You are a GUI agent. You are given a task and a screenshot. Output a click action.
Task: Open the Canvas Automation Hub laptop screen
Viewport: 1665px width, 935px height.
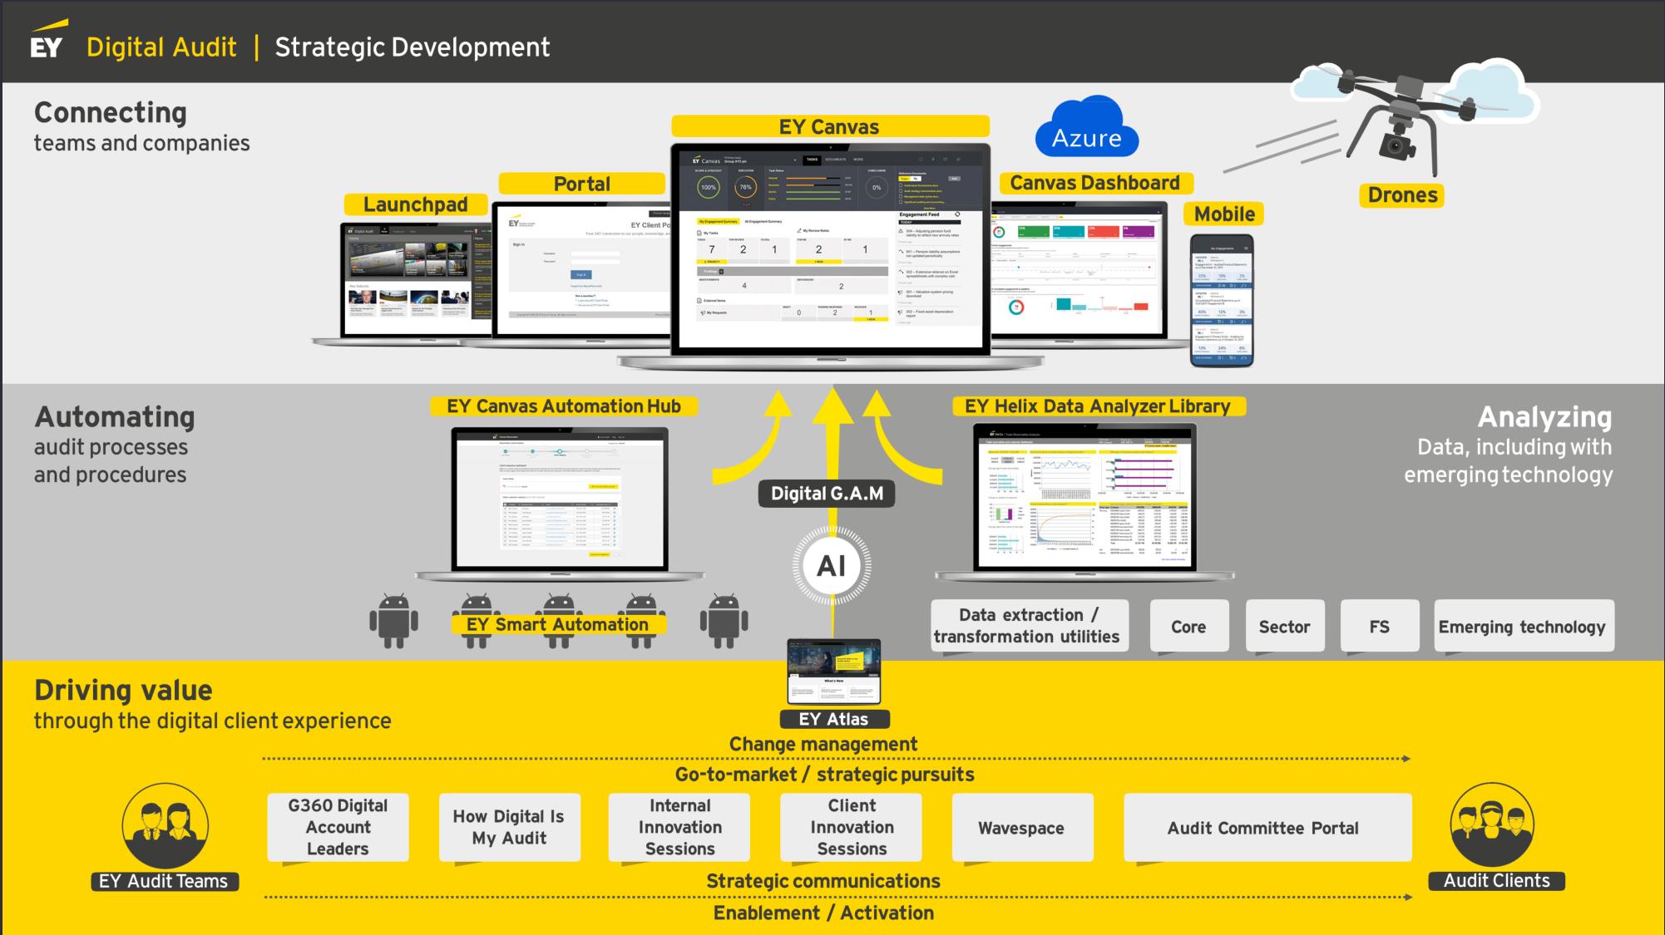click(560, 499)
